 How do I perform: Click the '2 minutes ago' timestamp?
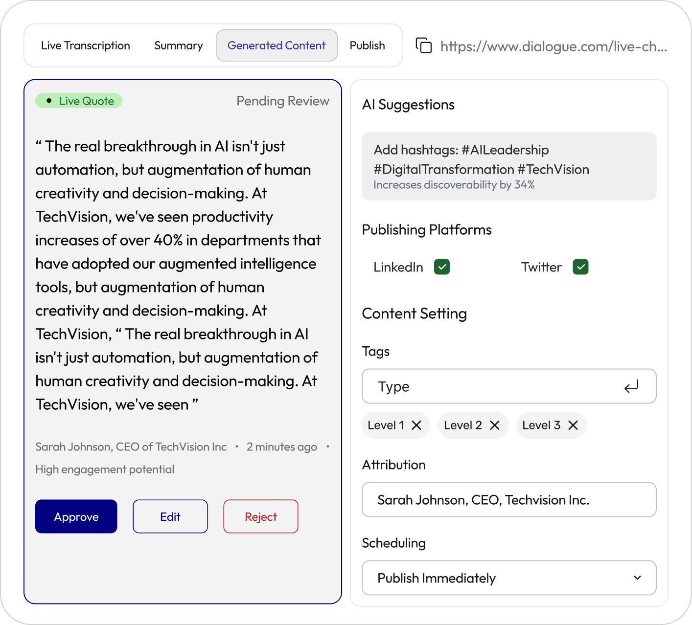pos(282,447)
